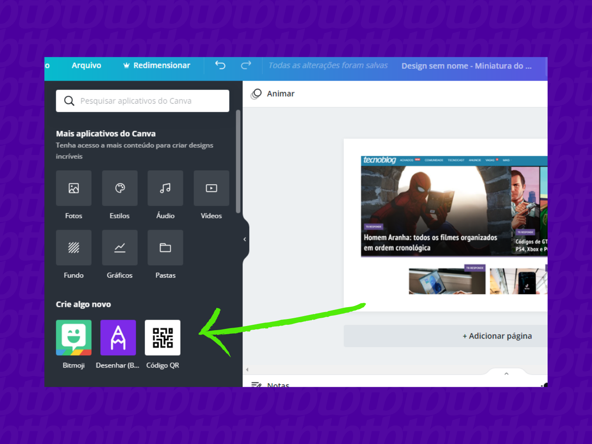The image size is (592, 444).
Task: Click the Código QR label
Action: (x=163, y=365)
